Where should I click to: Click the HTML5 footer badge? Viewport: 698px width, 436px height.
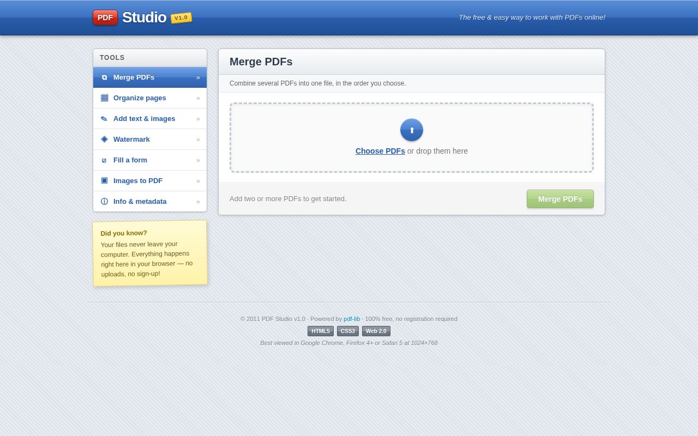coord(321,331)
